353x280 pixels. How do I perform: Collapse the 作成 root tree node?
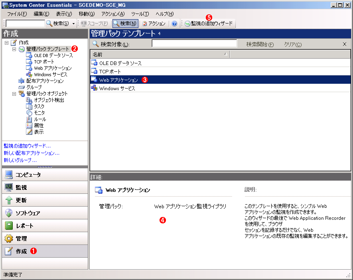click(6, 43)
